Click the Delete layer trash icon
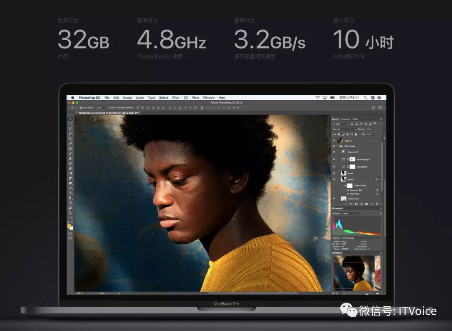The image size is (452, 331). pos(377,204)
